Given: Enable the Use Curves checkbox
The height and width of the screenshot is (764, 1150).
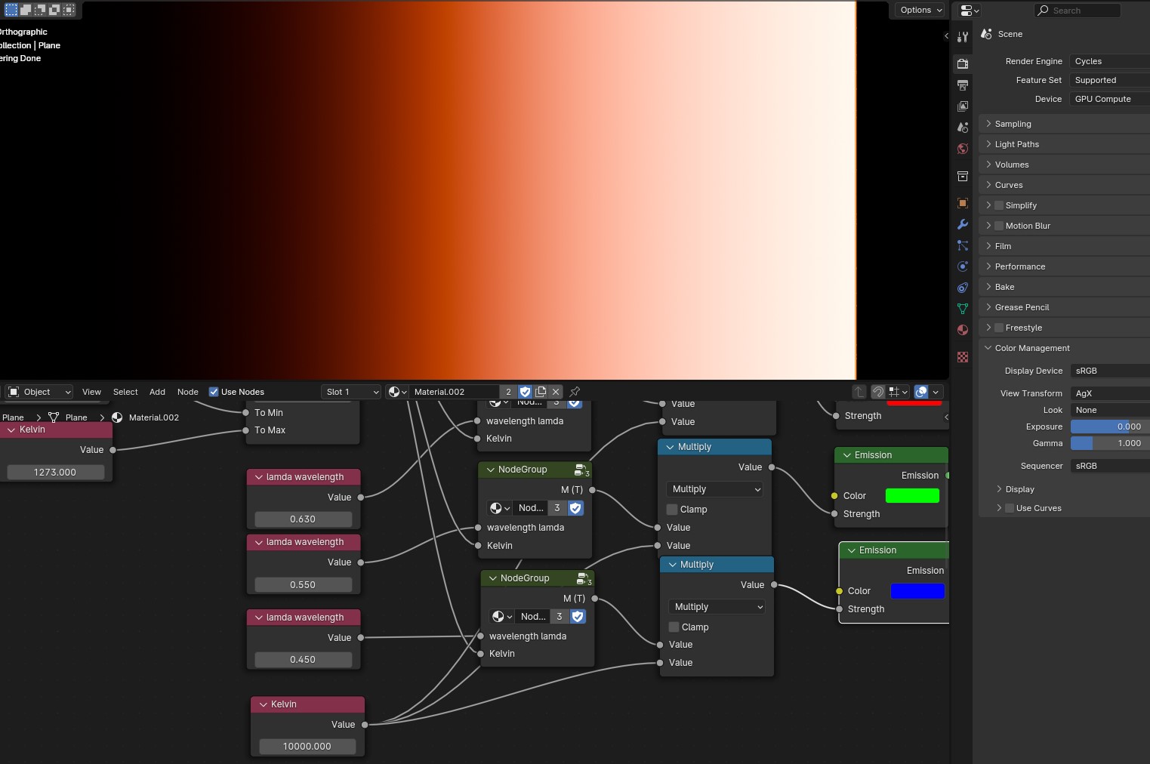Looking at the screenshot, I should coord(1010,508).
